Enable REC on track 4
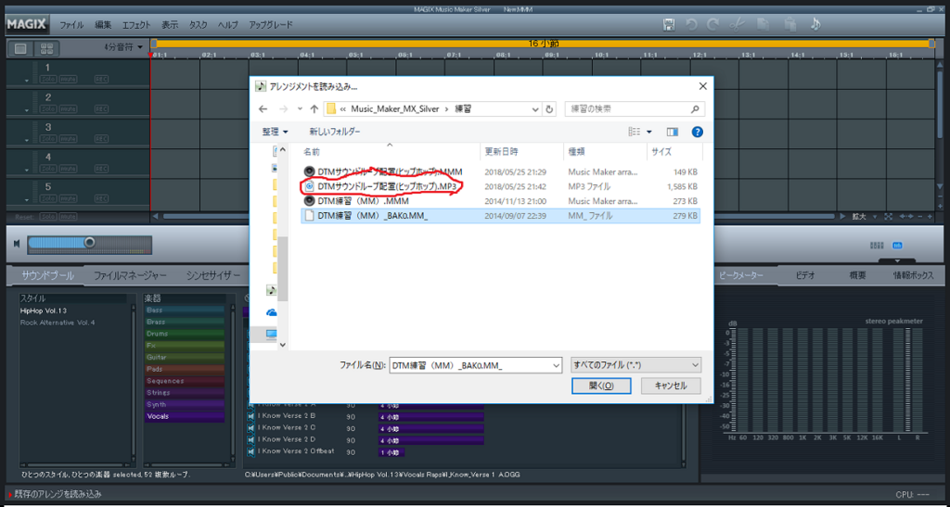This screenshot has height=507, width=950. pyautogui.click(x=101, y=169)
